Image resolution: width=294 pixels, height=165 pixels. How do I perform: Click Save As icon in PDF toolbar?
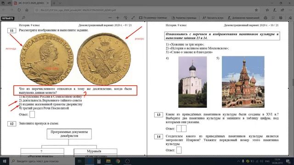281,18
